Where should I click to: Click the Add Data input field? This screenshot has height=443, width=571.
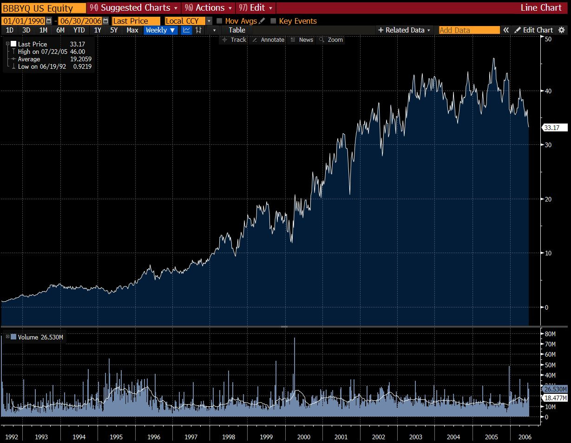coord(469,30)
